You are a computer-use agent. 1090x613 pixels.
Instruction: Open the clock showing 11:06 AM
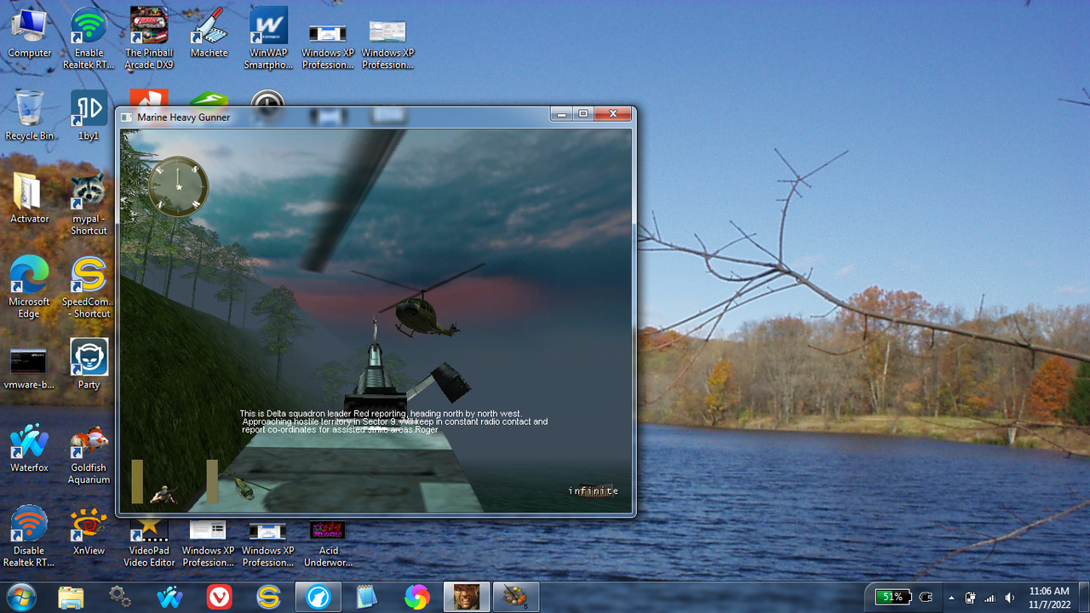(1048, 597)
